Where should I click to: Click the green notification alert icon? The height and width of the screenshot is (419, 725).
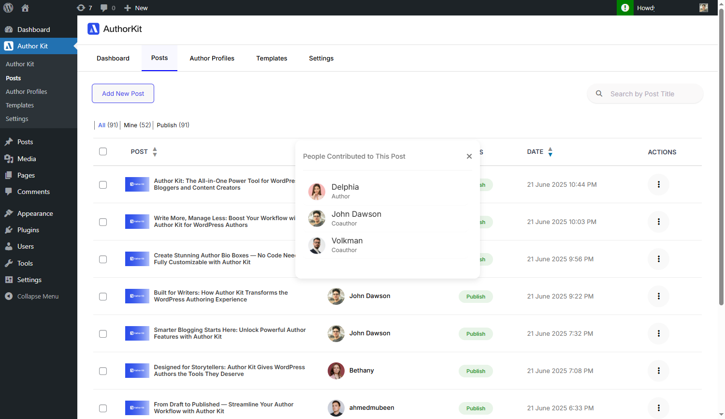pos(625,8)
